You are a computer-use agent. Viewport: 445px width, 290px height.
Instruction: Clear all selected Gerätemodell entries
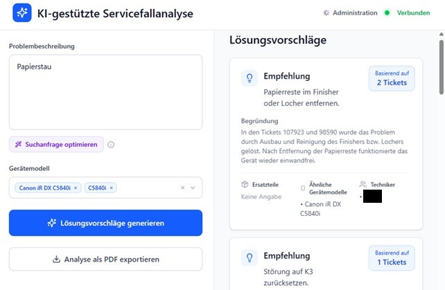pos(182,188)
